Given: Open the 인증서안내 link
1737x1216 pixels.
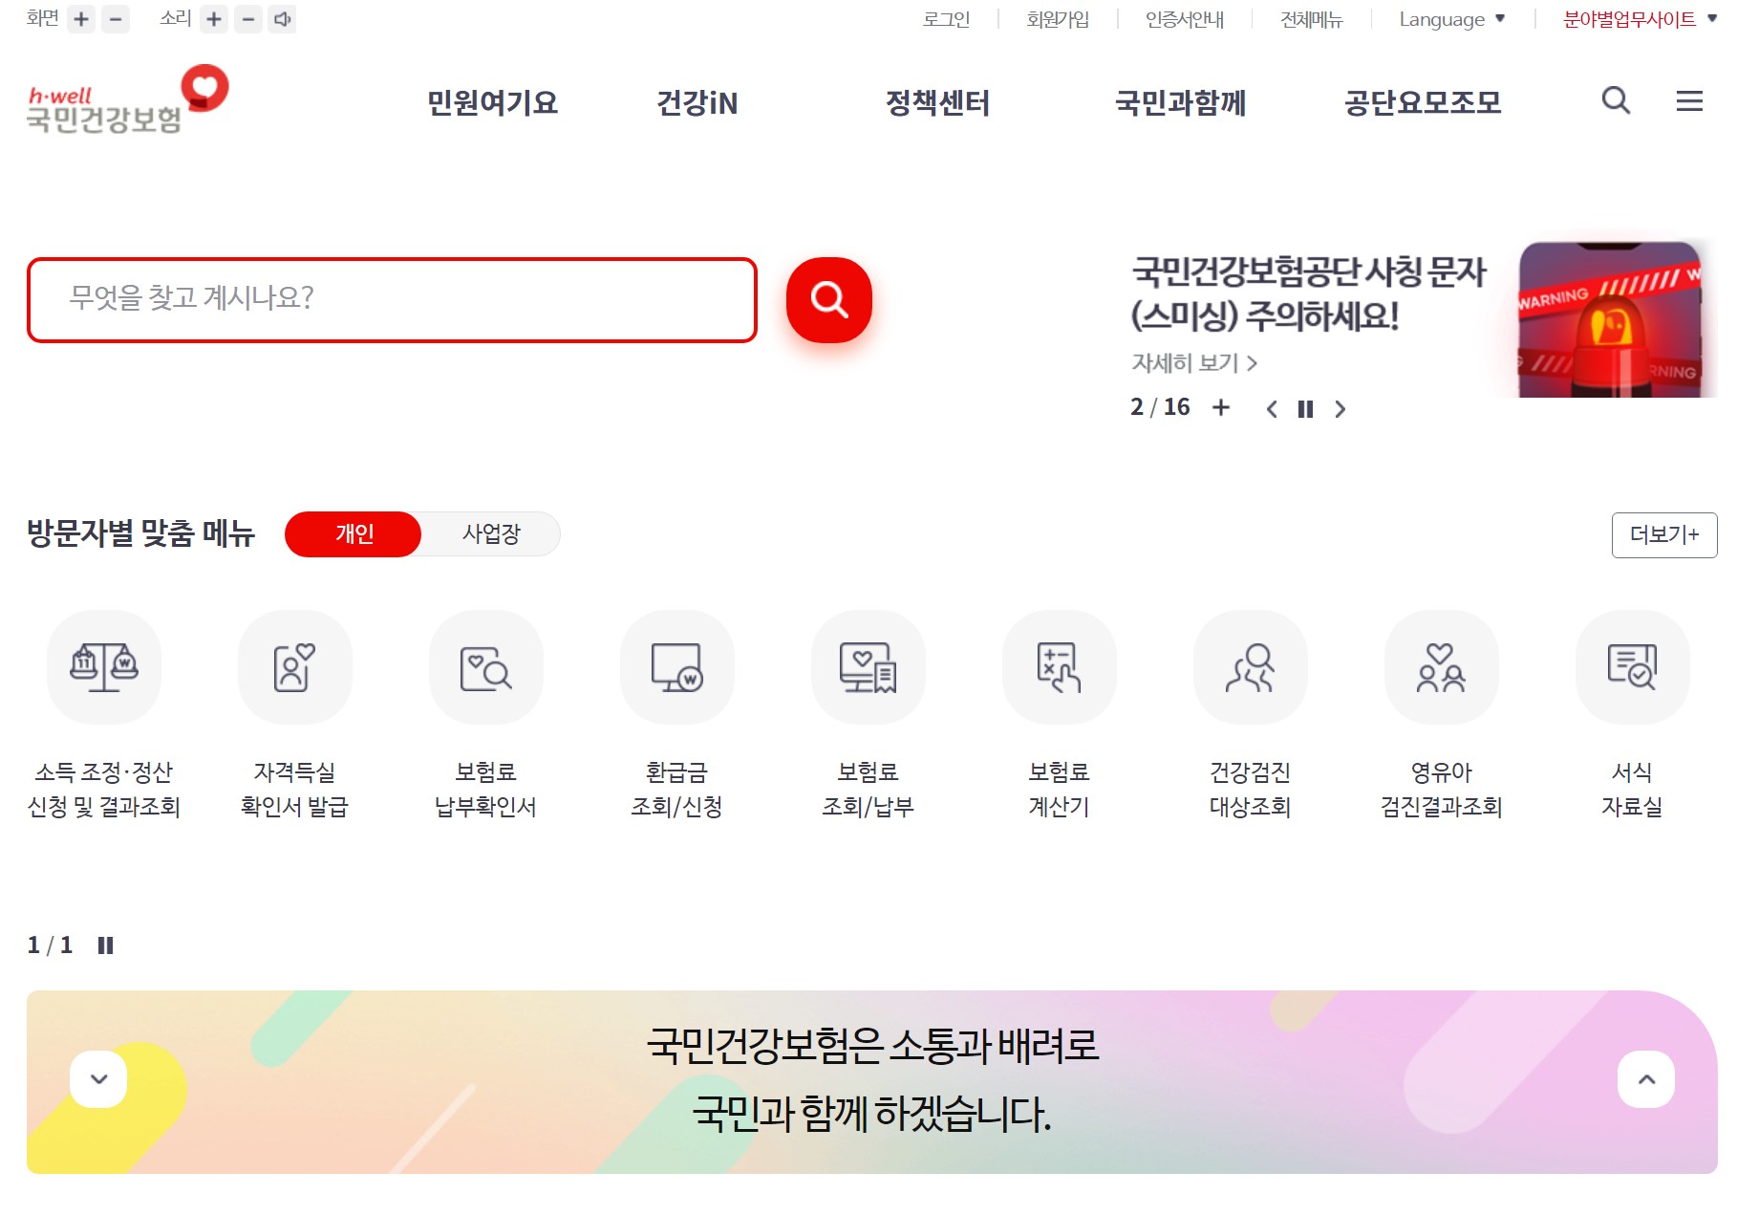Looking at the screenshot, I should coord(1185,19).
